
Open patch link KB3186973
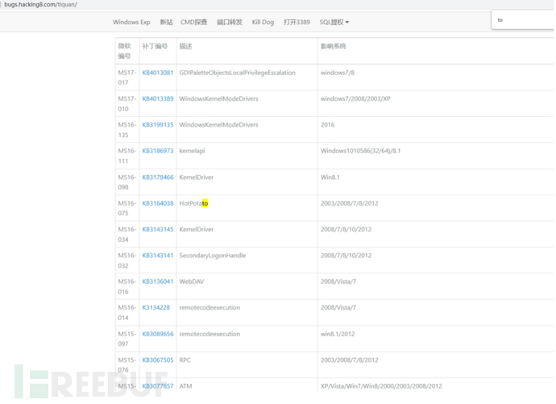click(x=158, y=151)
